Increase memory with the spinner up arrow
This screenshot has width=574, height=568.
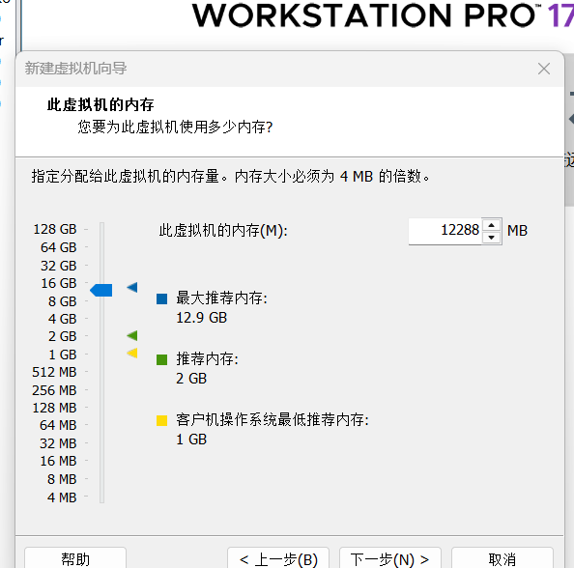click(491, 225)
